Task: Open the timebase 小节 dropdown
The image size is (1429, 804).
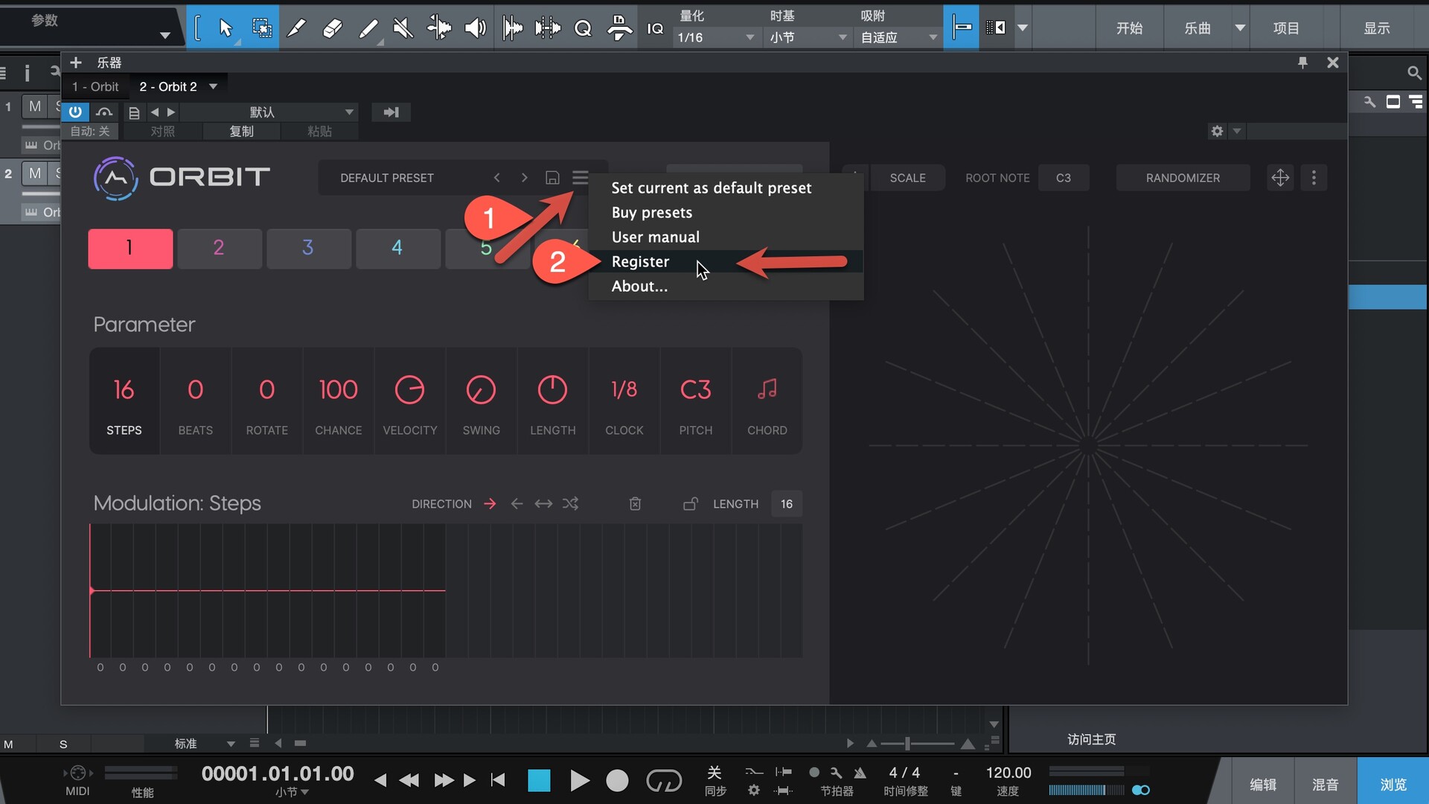Action: tap(808, 37)
